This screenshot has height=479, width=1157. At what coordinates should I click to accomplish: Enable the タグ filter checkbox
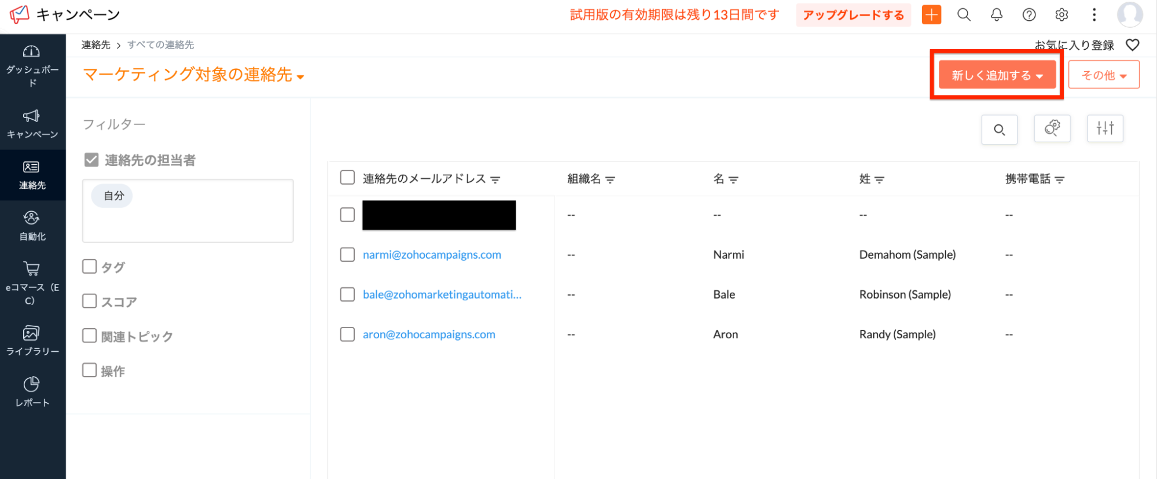tap(90, 267)
